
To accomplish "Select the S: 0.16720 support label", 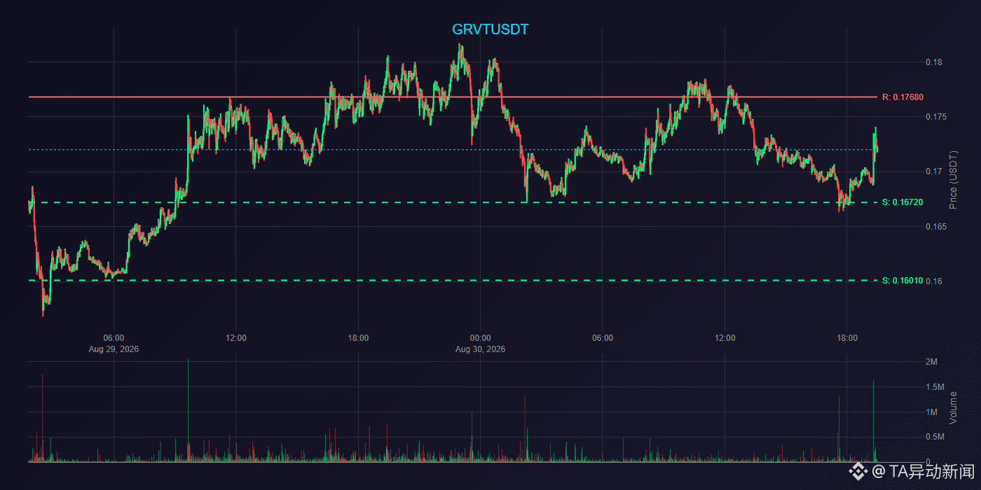I will (903, 202).
